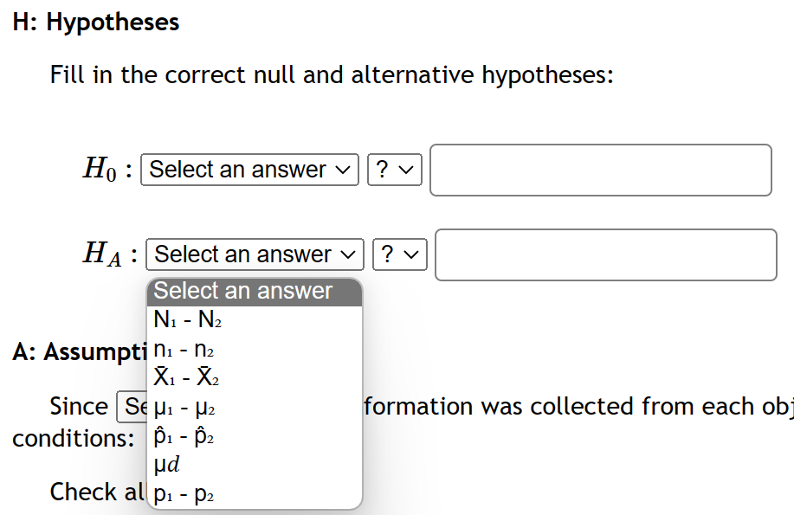Click the open H_A parameter dropdown
Screen dimensions: 794x515
point(255,254)
